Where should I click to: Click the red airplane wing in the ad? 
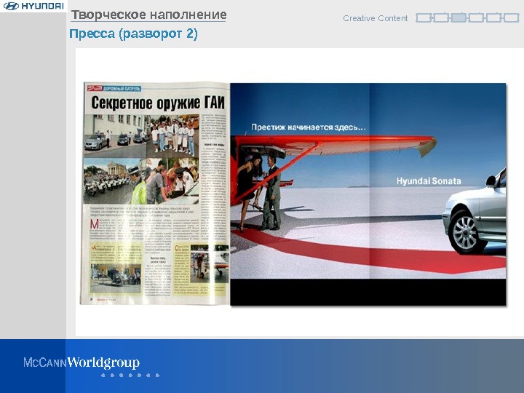[x=334, y=144]
